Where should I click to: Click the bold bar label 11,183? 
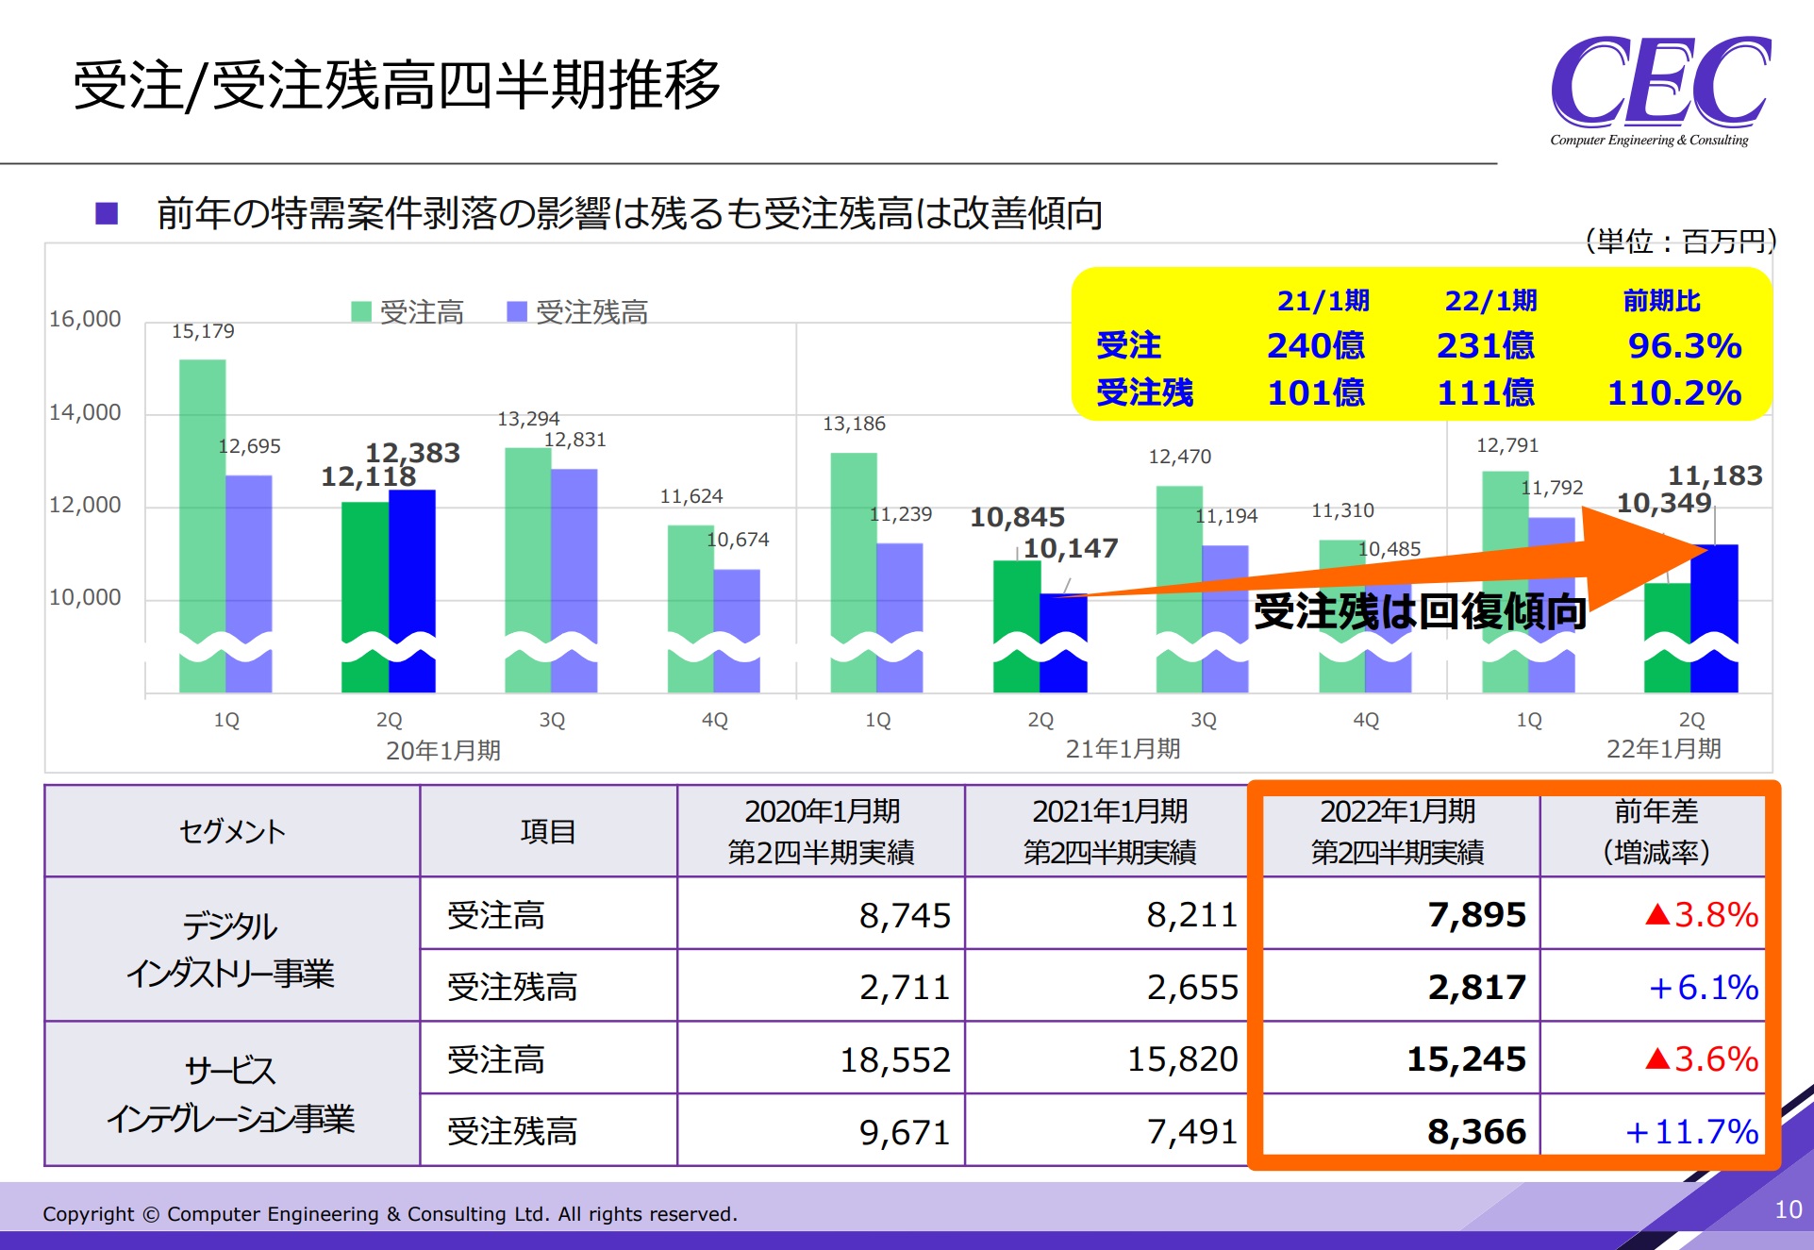coord(1716,475)
